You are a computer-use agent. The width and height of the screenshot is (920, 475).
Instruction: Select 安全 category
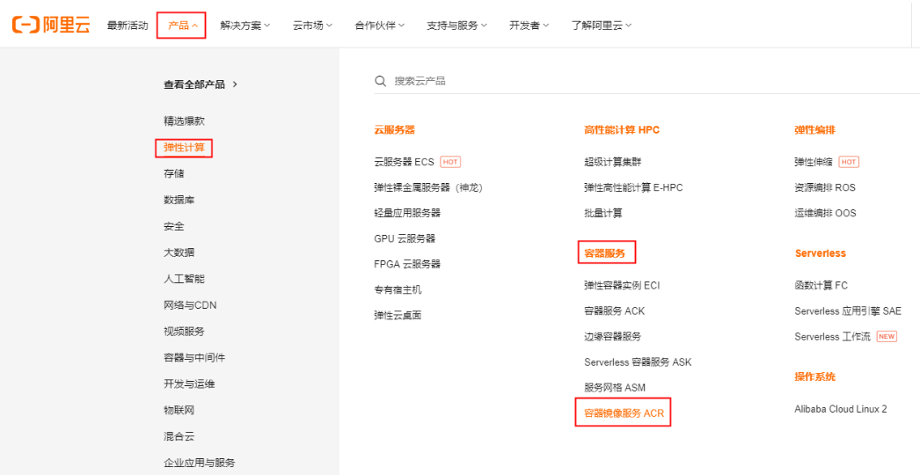(173, 227)
